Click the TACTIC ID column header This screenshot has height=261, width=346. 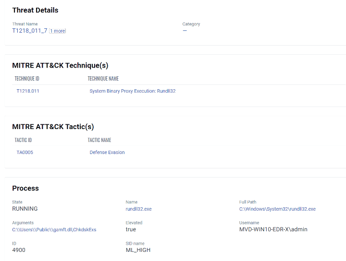pos(23,140)
